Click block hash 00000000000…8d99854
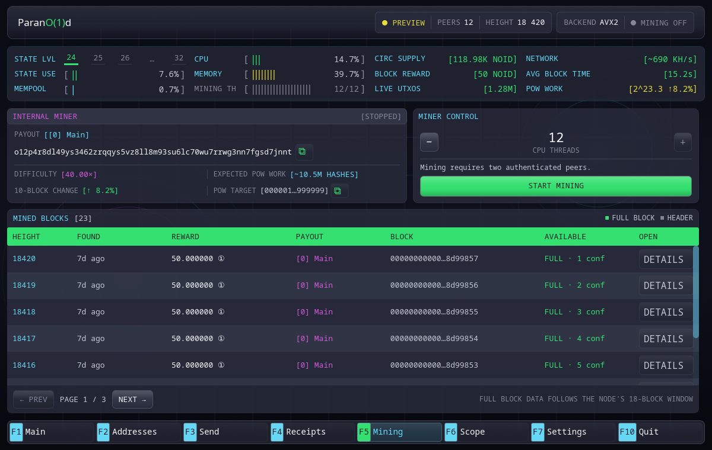The width and height of the screenshot is (712, 450). click(434, 339)
